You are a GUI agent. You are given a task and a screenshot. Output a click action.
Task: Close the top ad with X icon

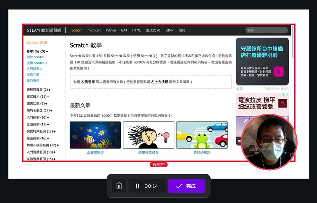(x=238, y=89)
